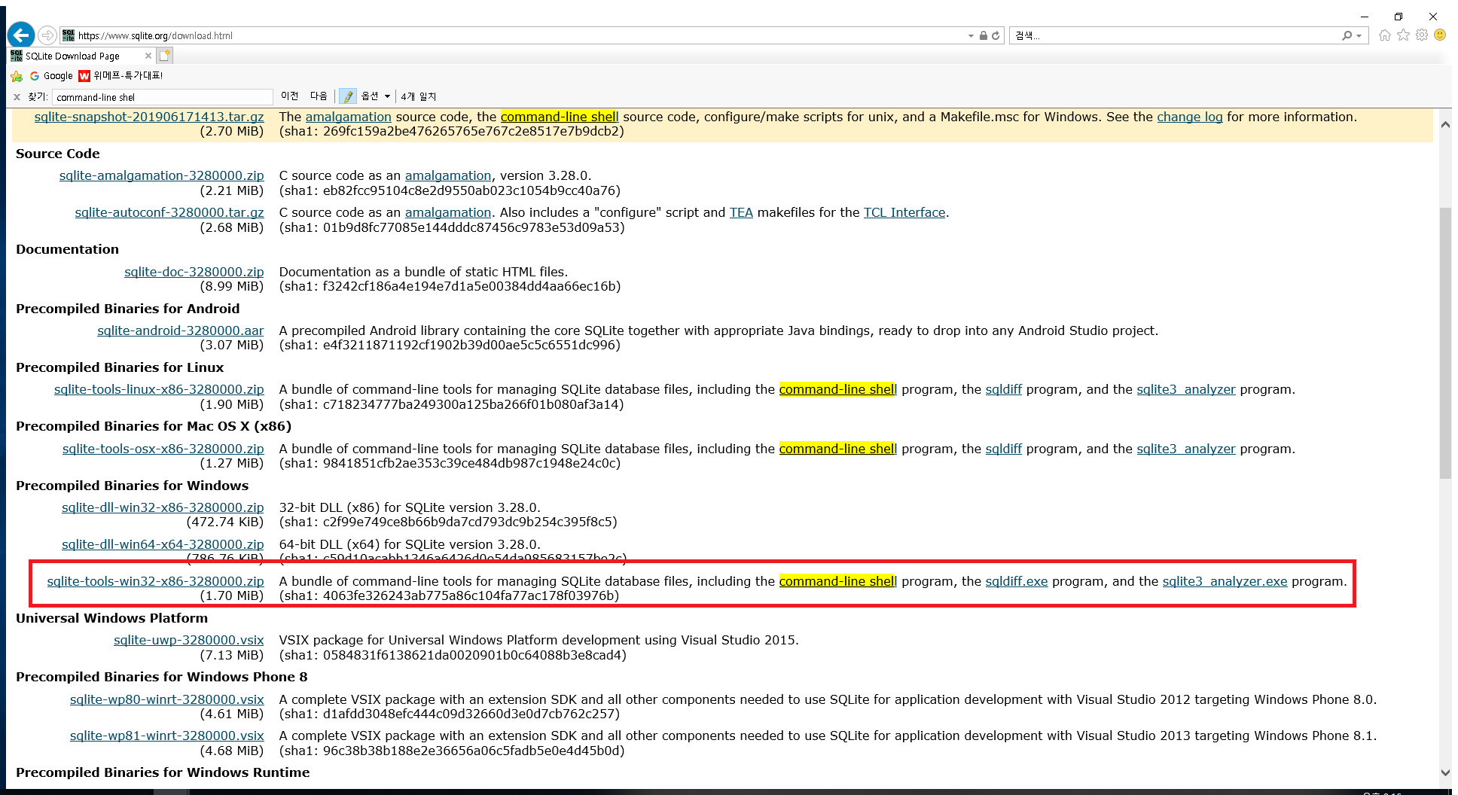Open Favorites star icon in the toolbar
The image size is (1458, 795).
tap(1403, 35)
